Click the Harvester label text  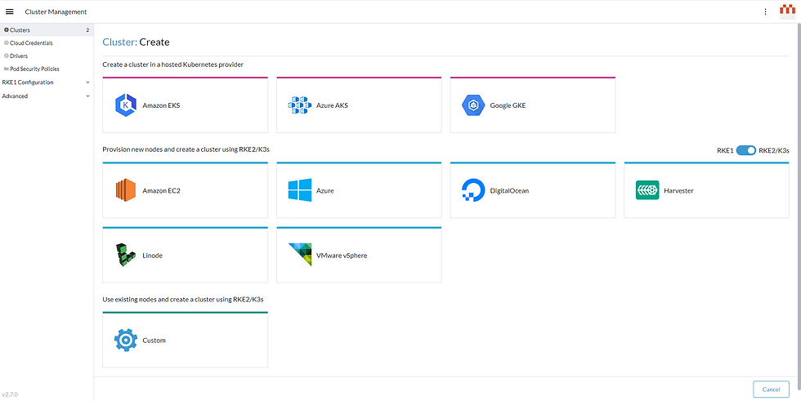[678, 191]
